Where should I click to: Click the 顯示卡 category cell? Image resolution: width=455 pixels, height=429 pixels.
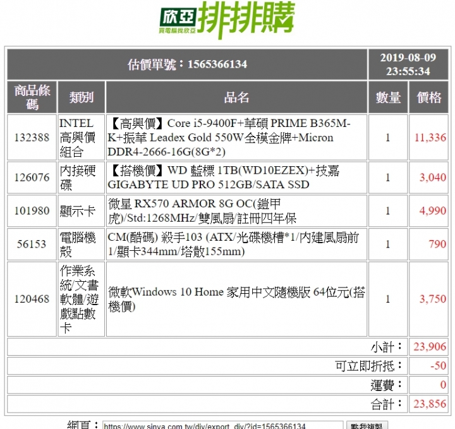click(82, 211)
